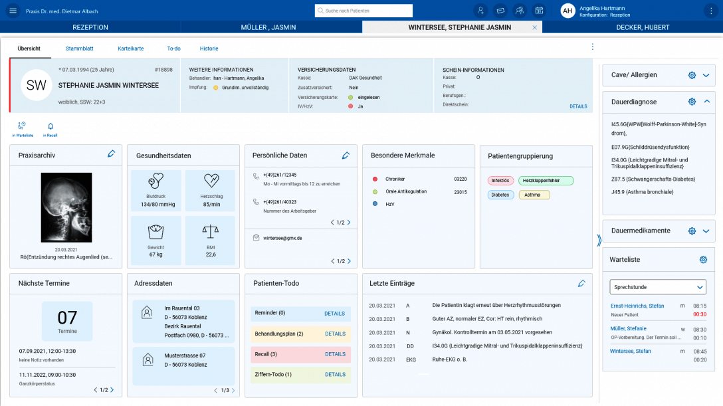Click the add new patient icon

coord(480,11)
